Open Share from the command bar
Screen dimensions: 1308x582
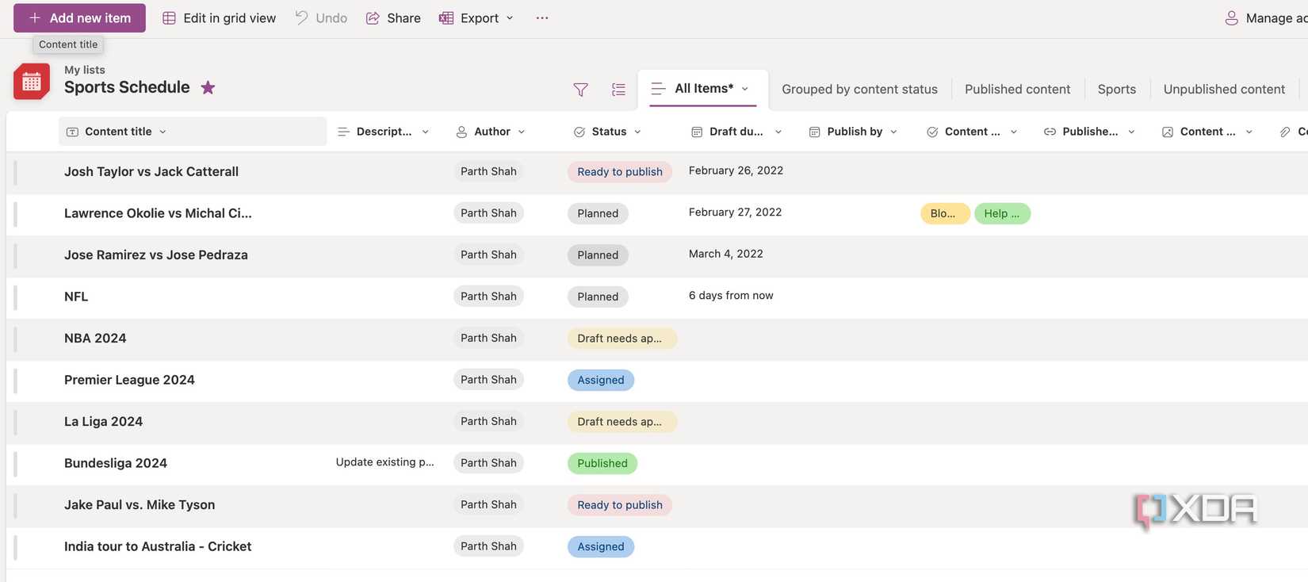pos(393,17)
